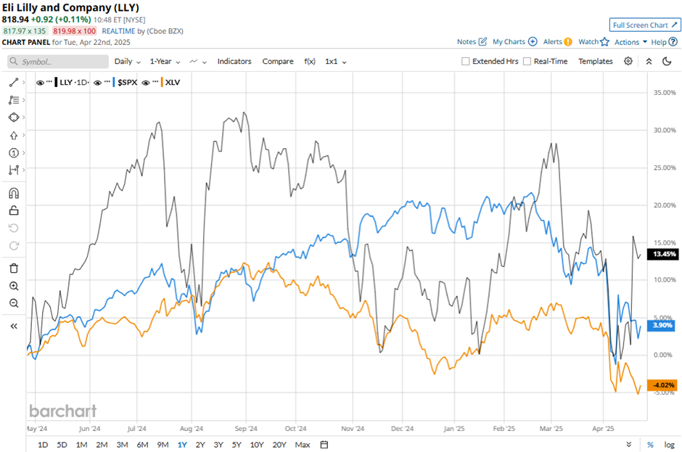Select the trend line drawing tool
Image resolution: width=682 pixels, height=452 pixels.
click(14, 82)
